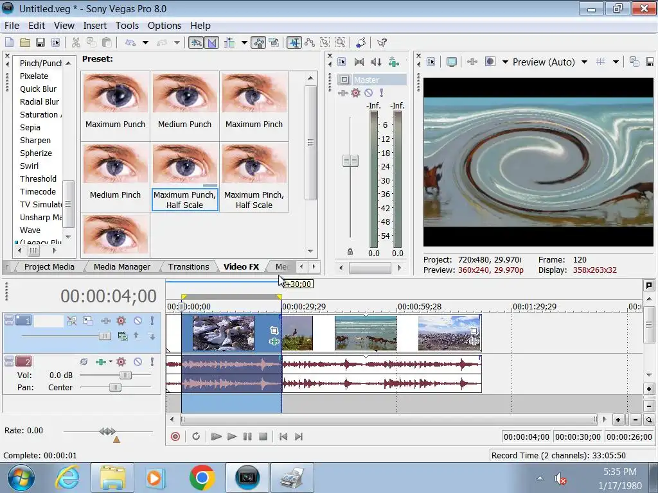Save preview snapshot to file icon
The height and width of the screenshot is (493, 658).
pyautogui.click(x=650, y=62)
